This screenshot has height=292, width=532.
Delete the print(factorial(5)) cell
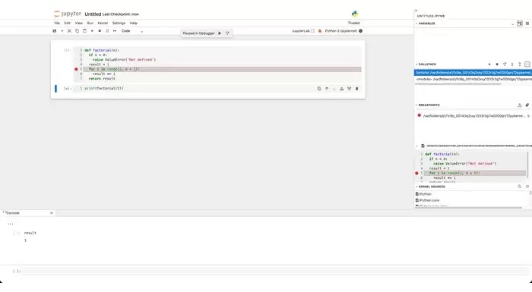tap(356, 89)
